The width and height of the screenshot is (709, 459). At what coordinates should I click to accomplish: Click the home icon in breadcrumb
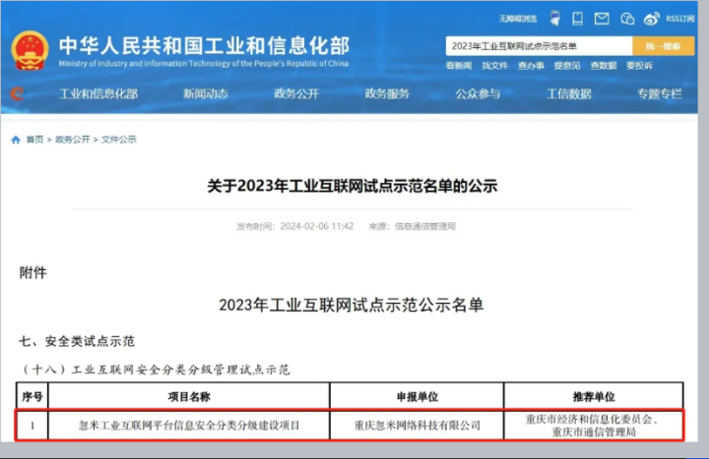click(x=16, y=140)
